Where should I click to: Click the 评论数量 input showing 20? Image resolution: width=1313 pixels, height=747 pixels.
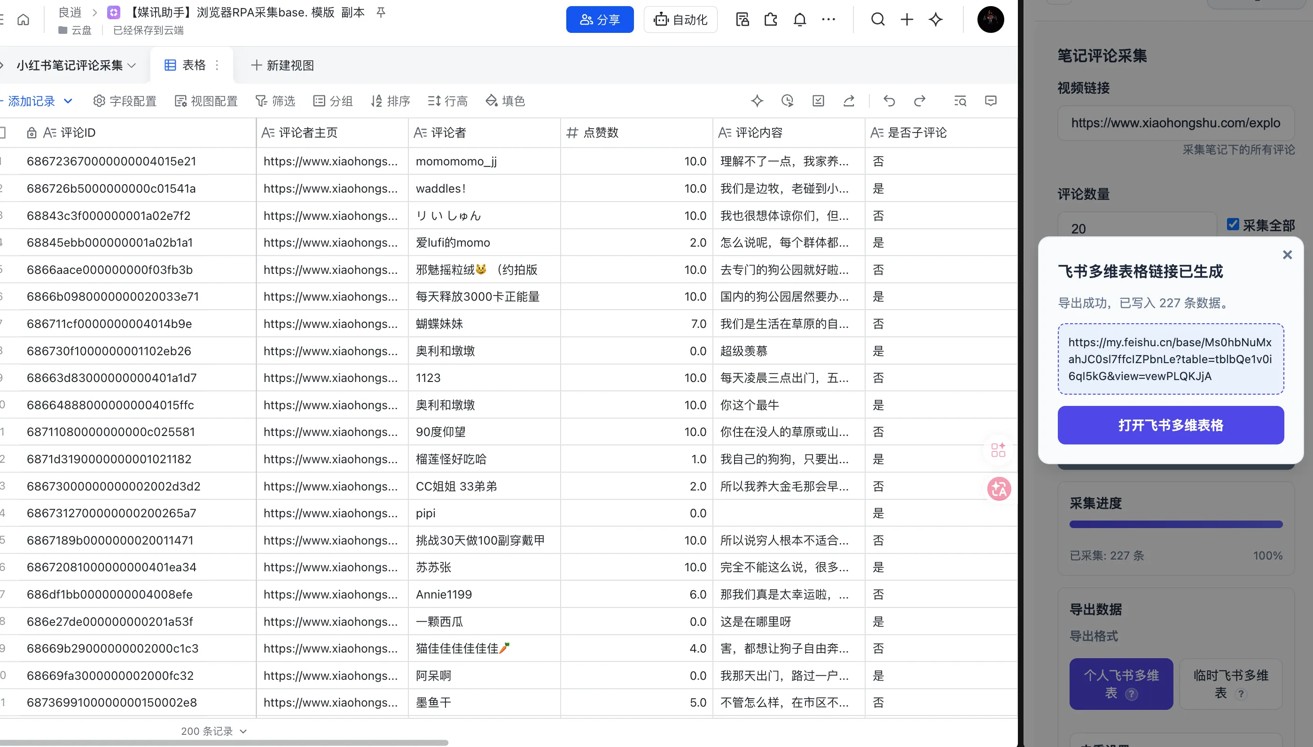(x=1137, y=226)
